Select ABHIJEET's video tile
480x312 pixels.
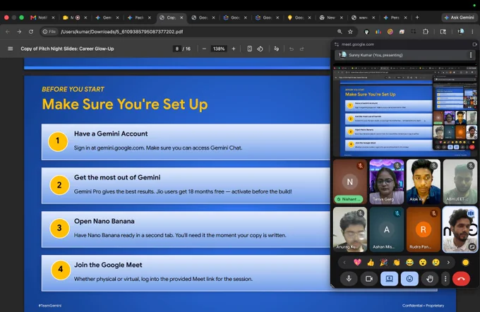tap(460, 181)
